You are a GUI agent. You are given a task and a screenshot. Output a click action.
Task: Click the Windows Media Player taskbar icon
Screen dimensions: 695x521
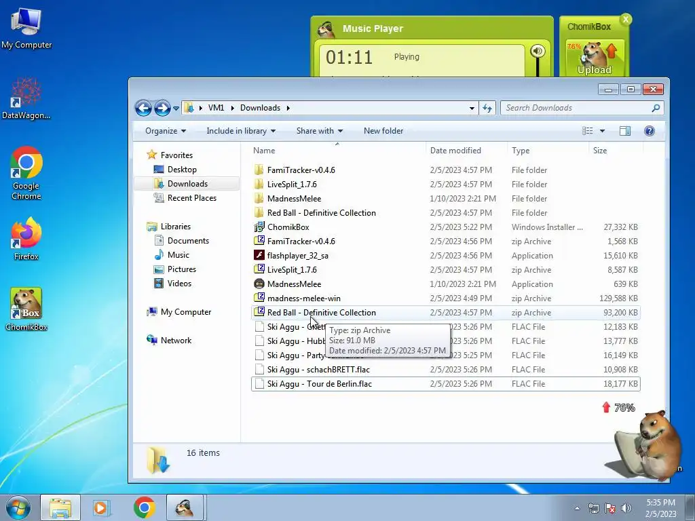point(101,507)
